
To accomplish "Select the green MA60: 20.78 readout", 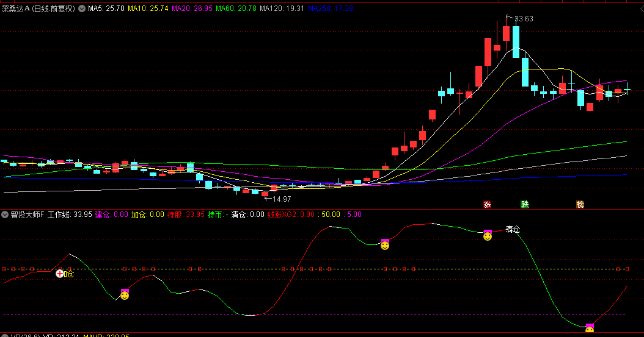I will click(x=236, y=9).
